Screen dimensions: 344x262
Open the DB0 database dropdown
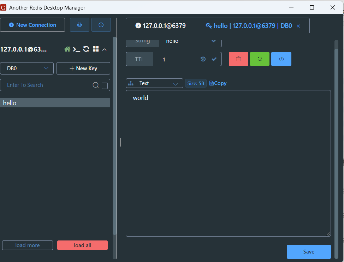point(27,69)
